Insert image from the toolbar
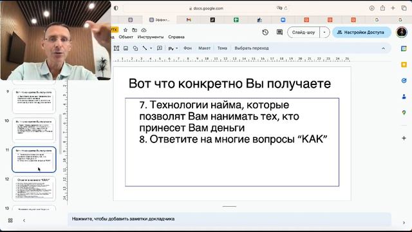This screenshot has height=232, width=412. pyautogui.click(x=126, y=48)
